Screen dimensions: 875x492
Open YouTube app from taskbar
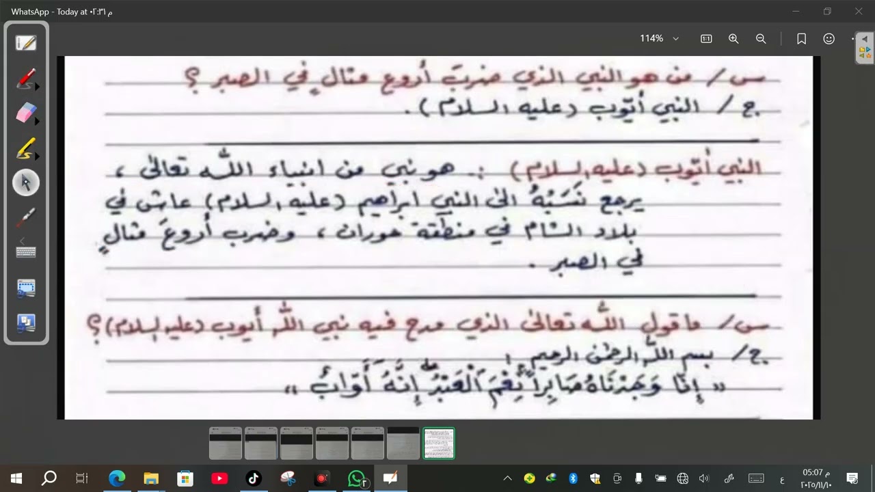(x=219, y=478)
